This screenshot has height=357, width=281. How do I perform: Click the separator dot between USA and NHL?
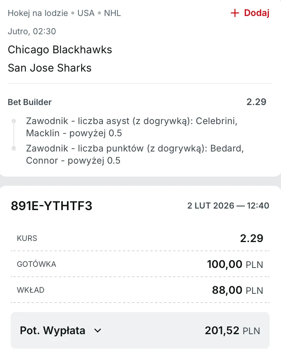tap(99, 13)
